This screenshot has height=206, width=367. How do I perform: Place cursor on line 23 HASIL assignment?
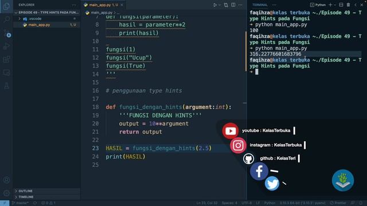click(158, 148)
